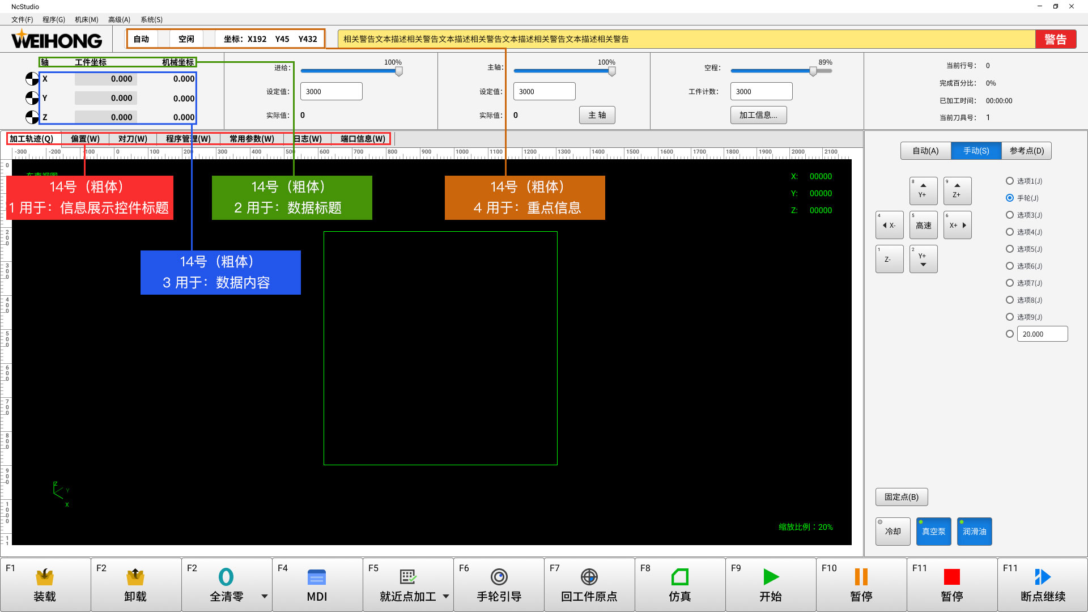Click the 进给 设定值 input field
This screenshot has width=1088, height=612.
point(331,91)
